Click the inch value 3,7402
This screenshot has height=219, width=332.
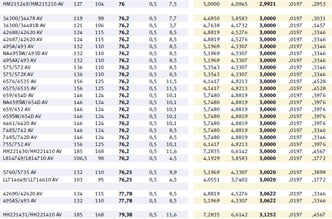click(x=239, y=180)
